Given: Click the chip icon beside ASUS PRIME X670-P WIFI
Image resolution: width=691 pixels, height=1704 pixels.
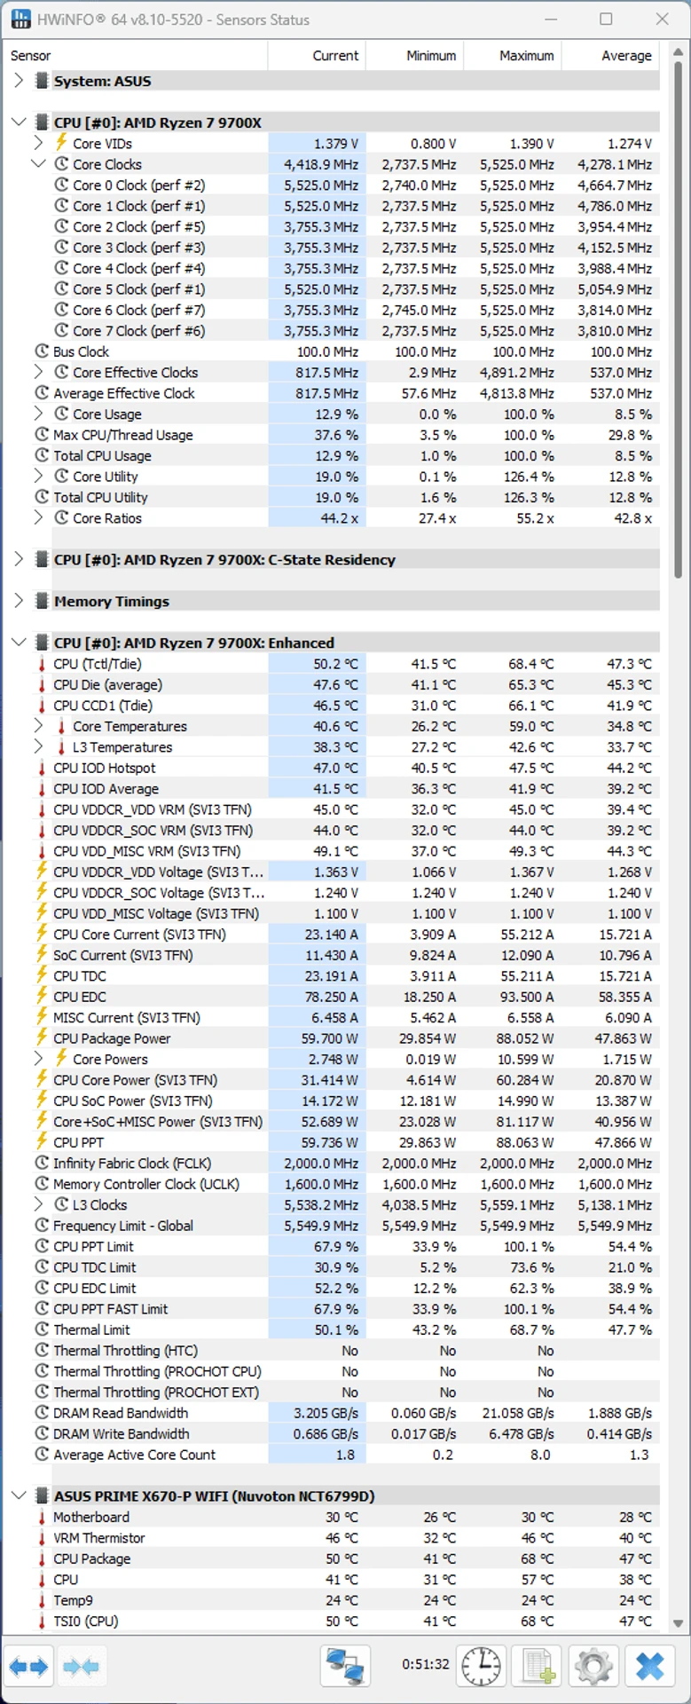Looking at the screenshot, I should [x=41, y=1495].
